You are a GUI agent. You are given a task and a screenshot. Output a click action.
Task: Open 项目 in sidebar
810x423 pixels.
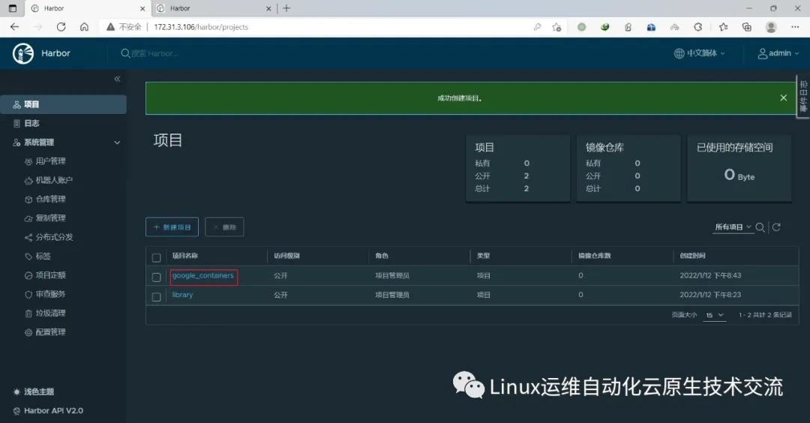coord(63,104)
